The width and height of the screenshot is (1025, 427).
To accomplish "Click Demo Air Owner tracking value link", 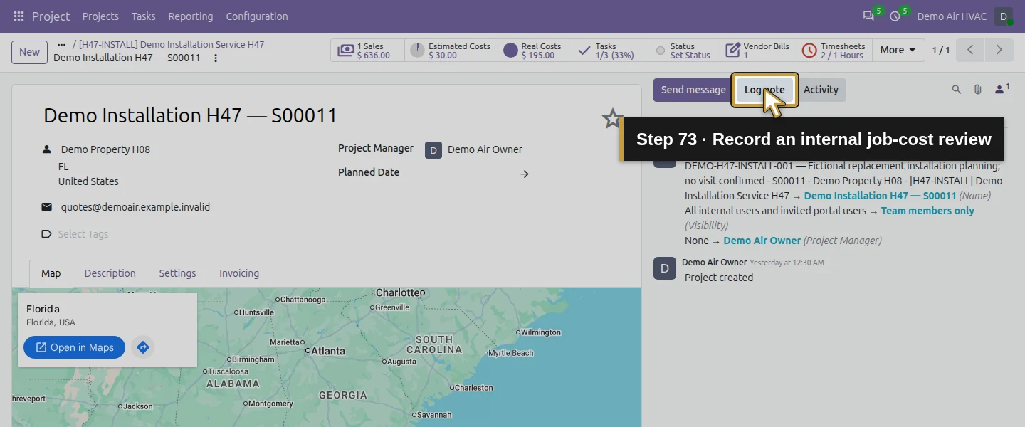I will [x=762, y=241].
